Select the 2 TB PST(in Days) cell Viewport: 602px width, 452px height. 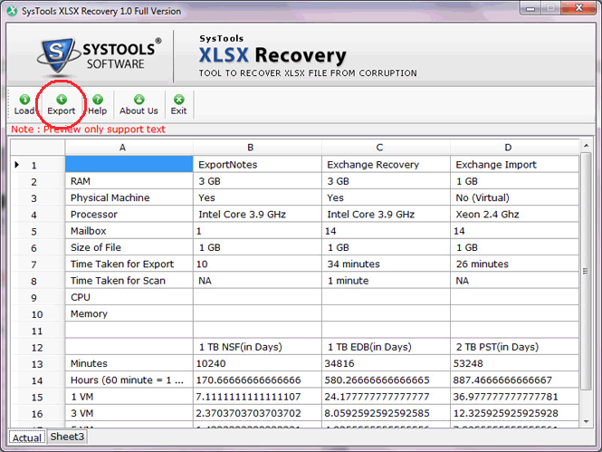coord(515,347)
